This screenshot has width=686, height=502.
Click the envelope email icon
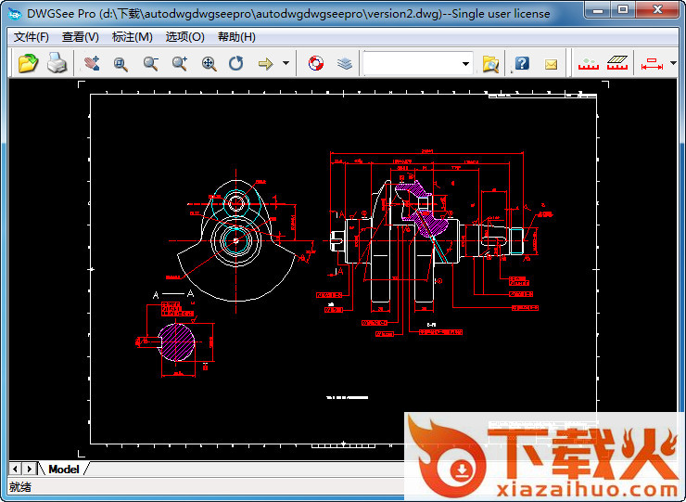click(x=551, y=63)
